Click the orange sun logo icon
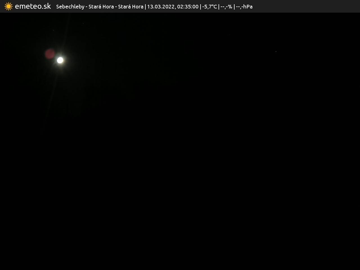This screenshot has height=270, width=360. click(8, 6)
